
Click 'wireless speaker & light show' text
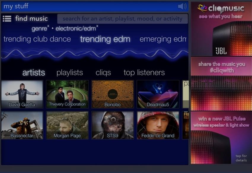click(x=221, y=125)
